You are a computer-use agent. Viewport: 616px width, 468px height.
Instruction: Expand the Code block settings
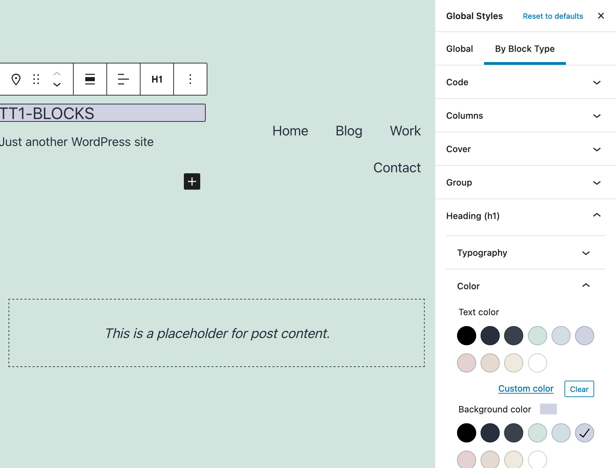coord(525,82)
